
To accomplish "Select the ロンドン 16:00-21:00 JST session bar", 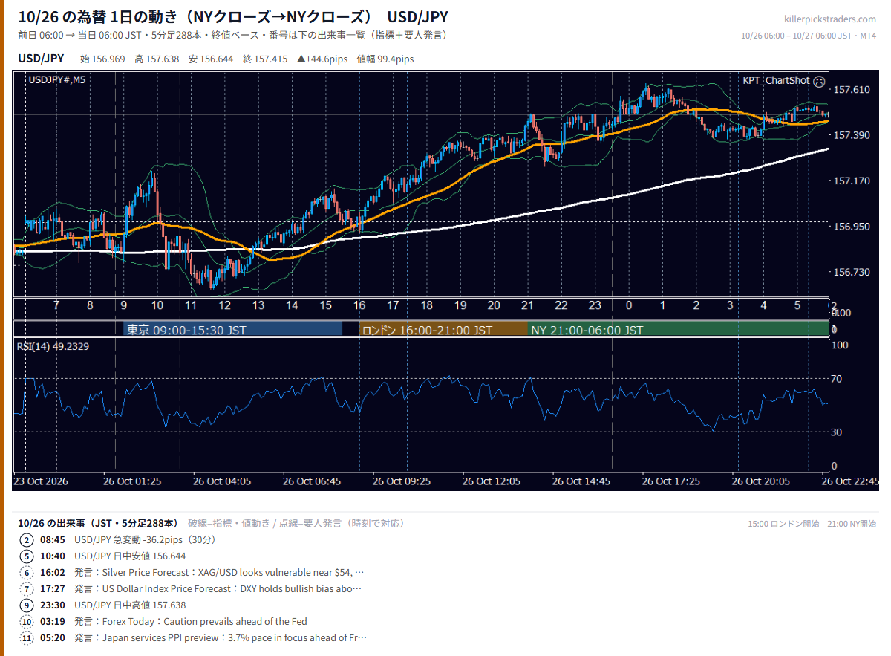I will pyautogui.click(x=443, y=329).
